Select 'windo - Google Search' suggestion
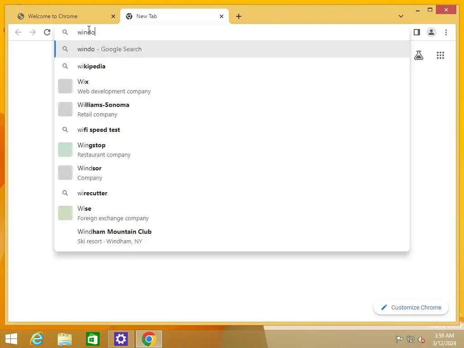 click(x=232, y=49)
